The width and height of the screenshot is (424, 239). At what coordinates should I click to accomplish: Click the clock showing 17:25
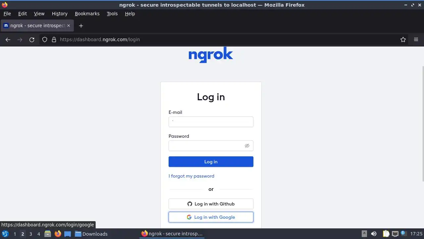point(416,234)
